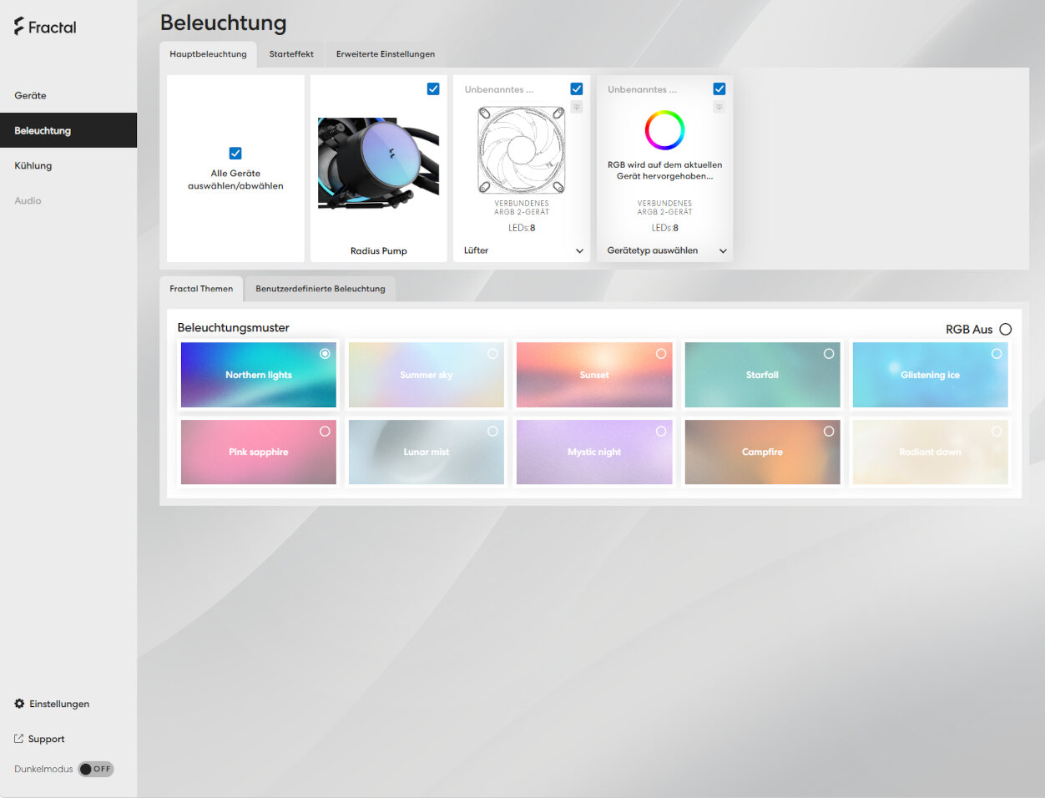Uncheck the Radius Pump checkbox
Viewport: 1045px width, 798px height.
(x=433, y=88)
